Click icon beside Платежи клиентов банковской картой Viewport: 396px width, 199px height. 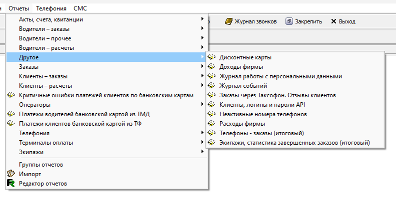tap(11, 123)
